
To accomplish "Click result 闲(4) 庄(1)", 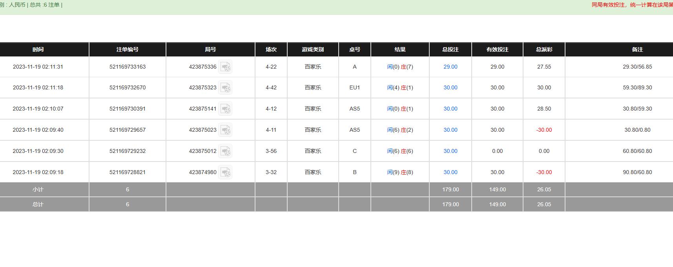I will pyautogui.click(x=400, y=87).
